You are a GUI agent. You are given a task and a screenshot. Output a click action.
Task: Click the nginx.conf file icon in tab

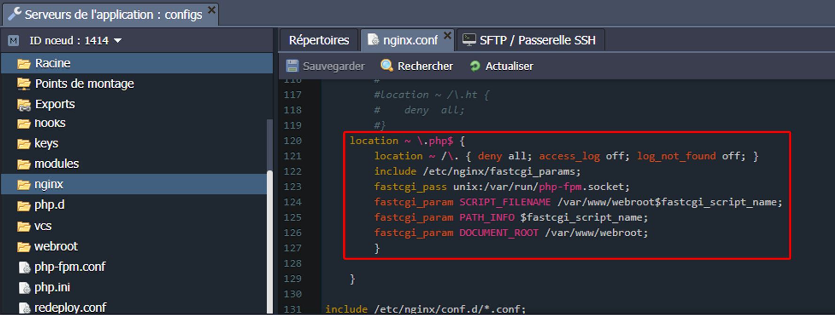(373, 40)
